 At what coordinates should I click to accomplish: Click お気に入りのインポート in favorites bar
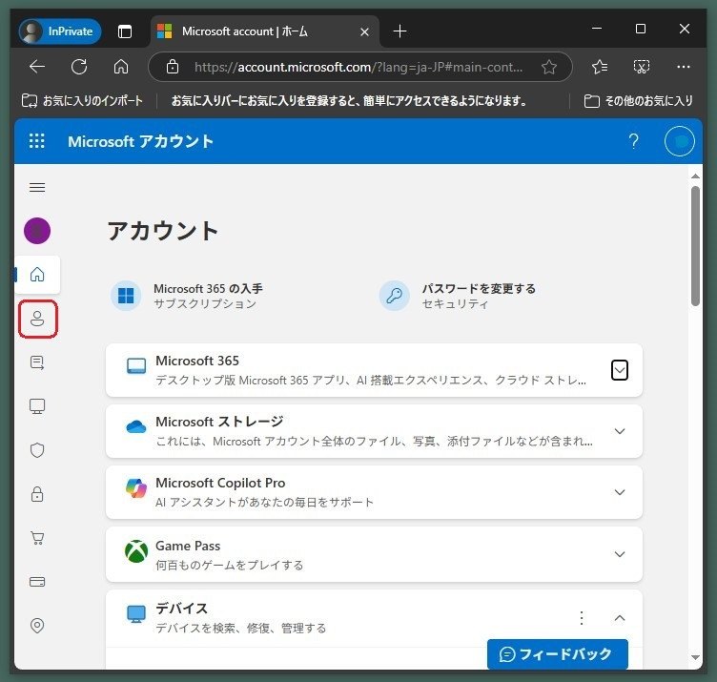point(82,100)
